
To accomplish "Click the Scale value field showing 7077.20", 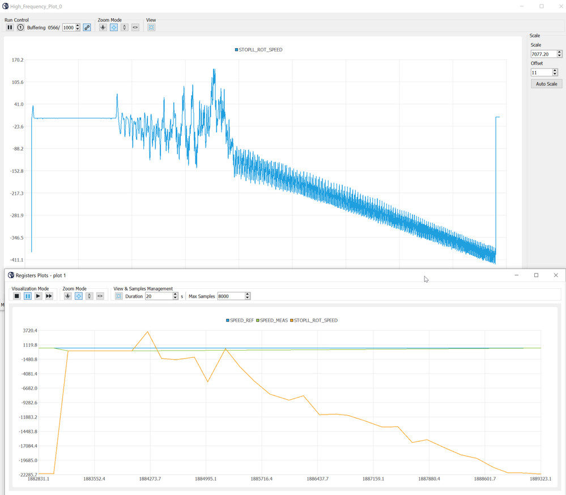I will (x=543, y=54).
